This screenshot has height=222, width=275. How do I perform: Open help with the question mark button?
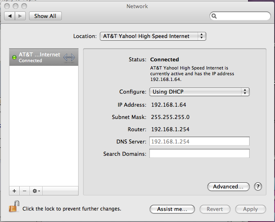(x=258, y=186)
